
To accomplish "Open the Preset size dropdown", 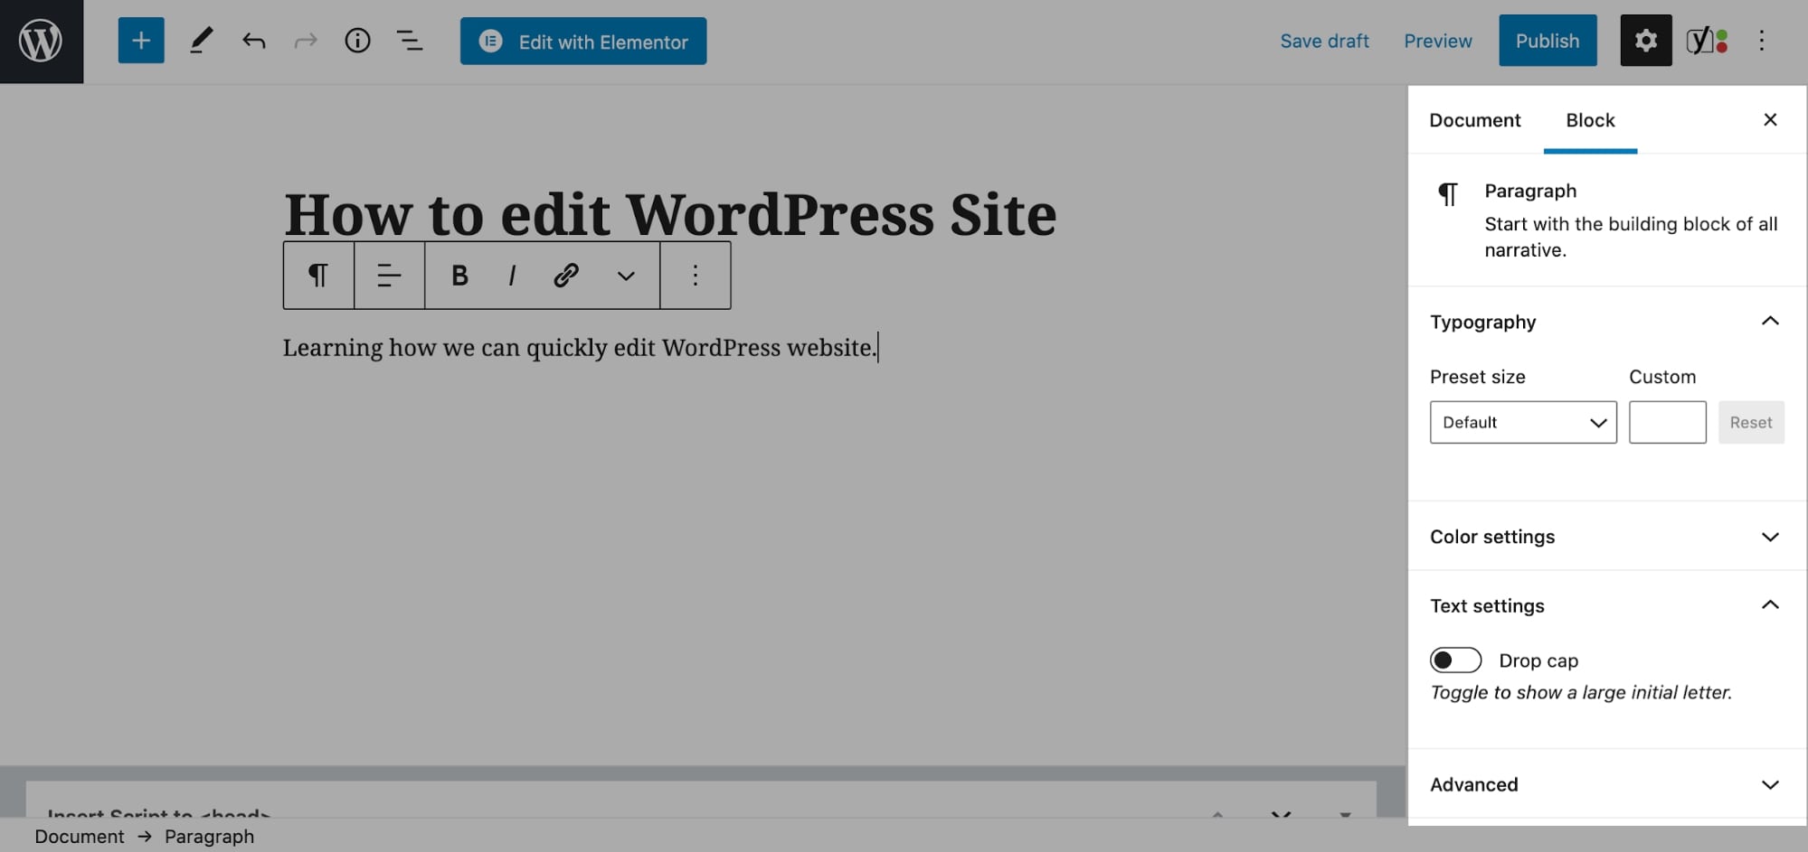I will tap(1522, 422).
